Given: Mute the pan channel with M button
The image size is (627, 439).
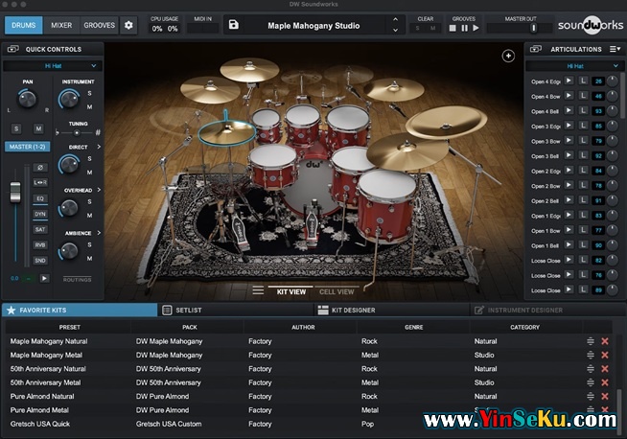Looking at the screenshot, I should pos(38,127).
